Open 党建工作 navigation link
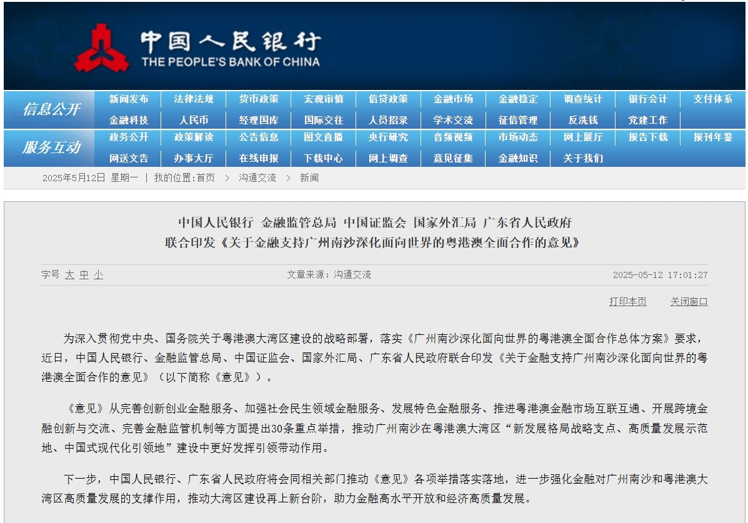The height and width of the screenshot is (523, 748). pyautogui.click(x=648, y=120)
